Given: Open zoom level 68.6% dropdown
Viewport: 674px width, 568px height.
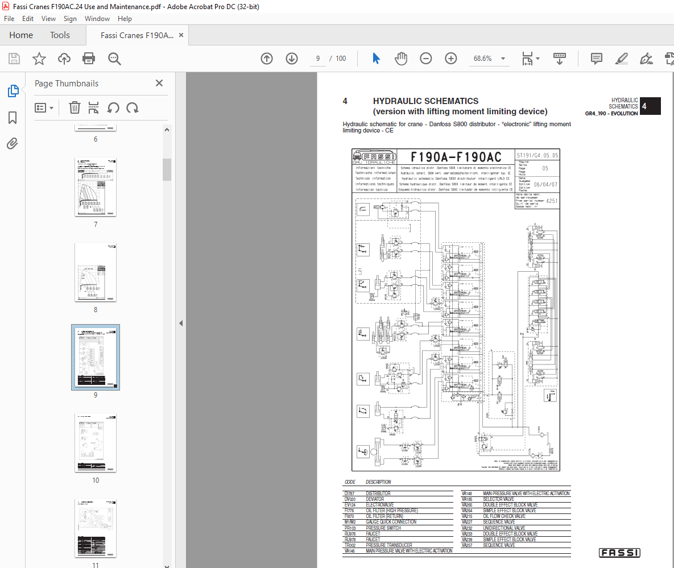Looking at the screenshot, I should point(503,59).
